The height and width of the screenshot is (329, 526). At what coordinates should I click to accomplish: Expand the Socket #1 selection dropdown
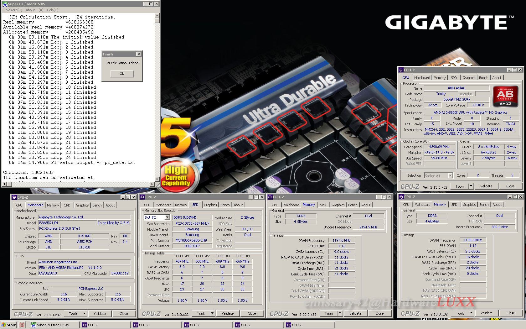click(x=450, y=176)
